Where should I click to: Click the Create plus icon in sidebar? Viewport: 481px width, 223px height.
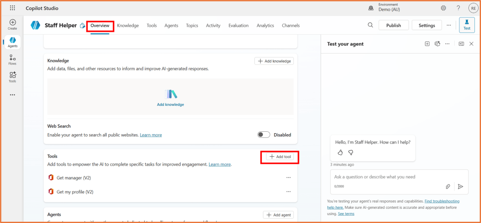point(13,23)
